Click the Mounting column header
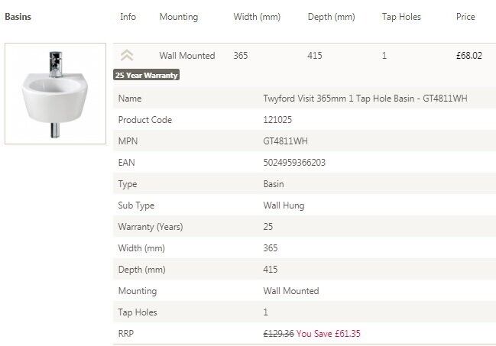496x346 pixels. (179, 17)
